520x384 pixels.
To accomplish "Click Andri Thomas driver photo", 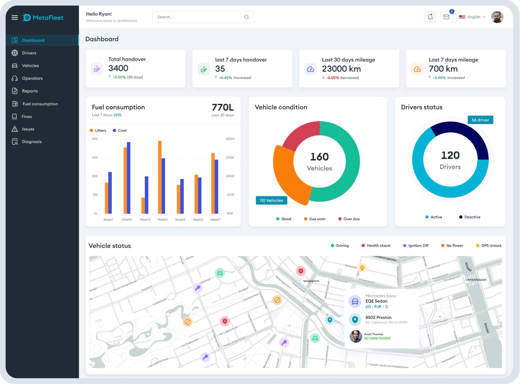I will point(356,336).
